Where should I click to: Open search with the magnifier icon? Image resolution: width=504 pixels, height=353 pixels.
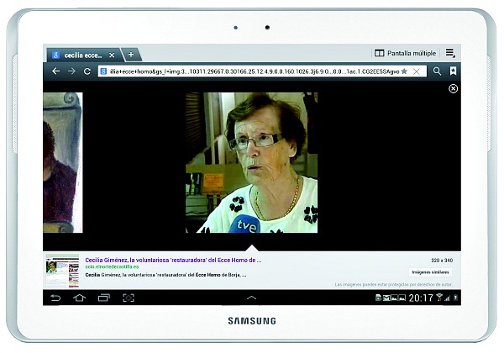pyautogui.click(x=437, y=71)
